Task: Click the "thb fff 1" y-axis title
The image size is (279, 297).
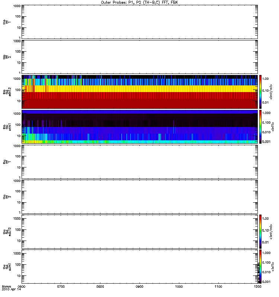Action: coord(7,22)
